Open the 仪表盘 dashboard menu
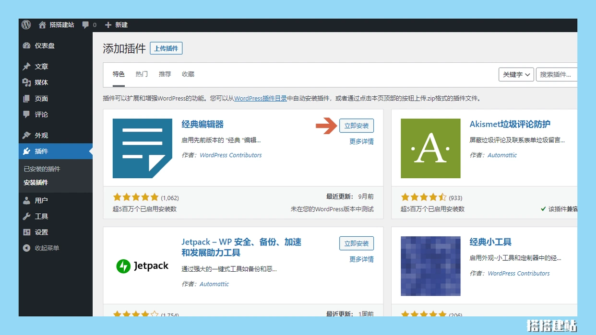Viewport: 596px width, 335px height. tap(44, 46)
